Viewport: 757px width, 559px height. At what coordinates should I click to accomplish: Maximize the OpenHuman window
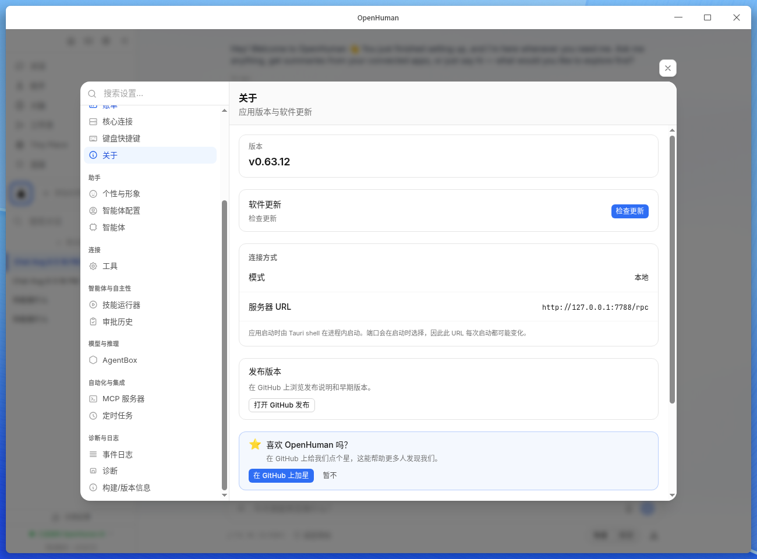tap(708, 17)
